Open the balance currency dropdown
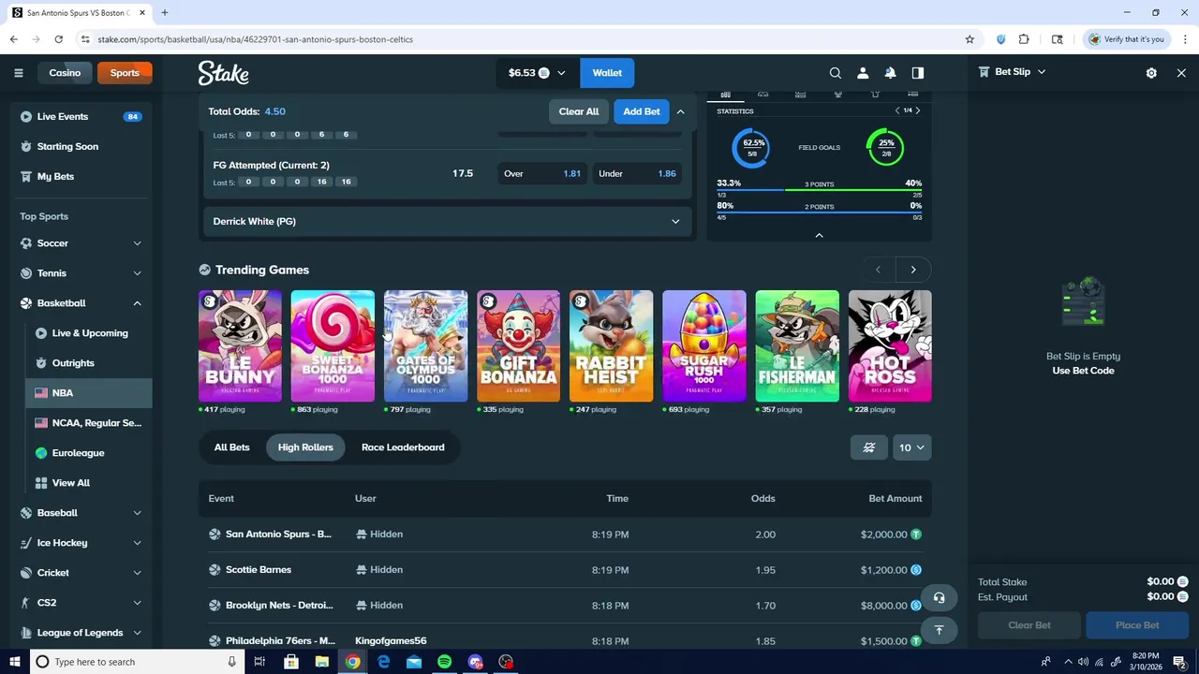Image resolution: width=1199 pixels, height=674 pixels. click(x=537, y=73)
